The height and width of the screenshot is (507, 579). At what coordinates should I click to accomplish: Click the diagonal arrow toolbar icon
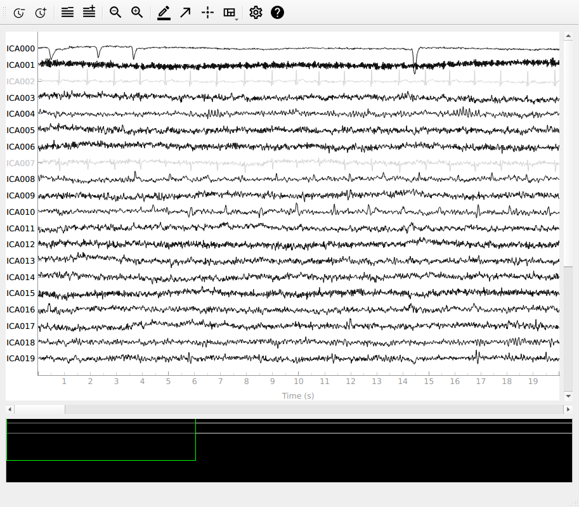tap(185, 13)
